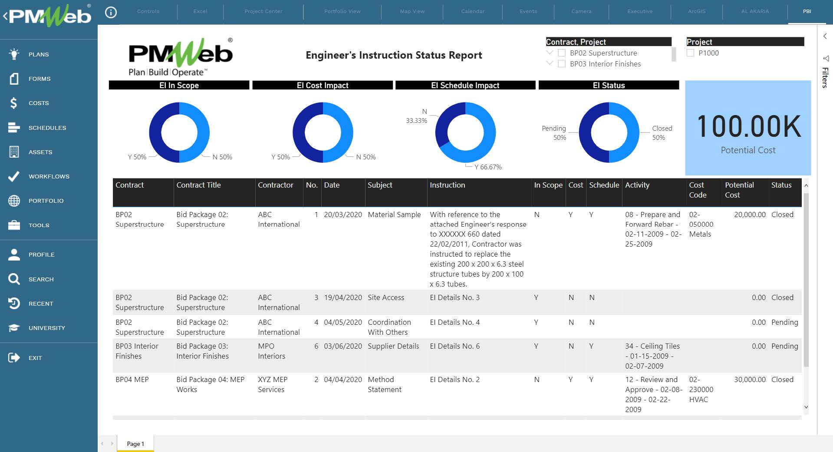The image size is (833, 452).
Task: Open the Project Center menu item
Action: pyautogui.click(x=263, y=11)
